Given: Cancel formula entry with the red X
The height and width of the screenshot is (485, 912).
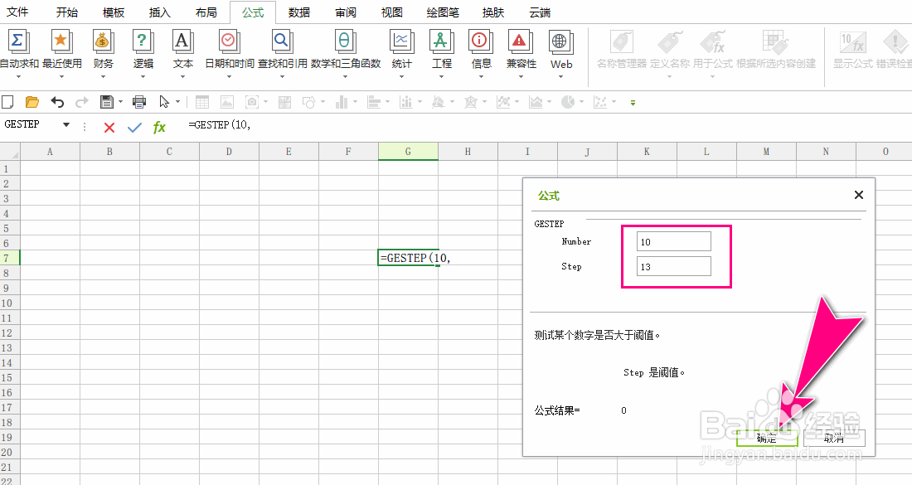Looking at the screenshot, I should tap(109, 128).
